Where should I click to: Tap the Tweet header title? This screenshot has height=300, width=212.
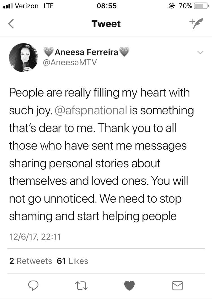pos(106,24)
